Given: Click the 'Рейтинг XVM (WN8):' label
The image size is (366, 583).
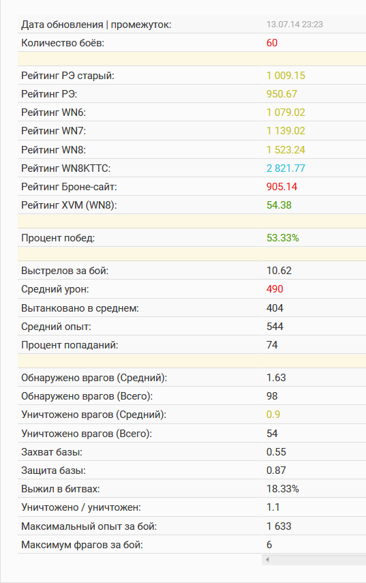Looking at the screenshot, I should pyautogui.click(x=69, y=205).
